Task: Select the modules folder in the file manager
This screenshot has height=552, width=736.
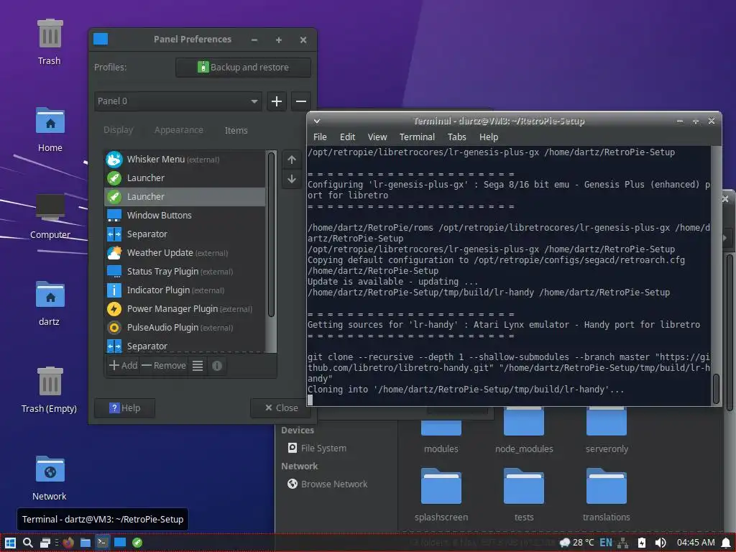Action: point(441,430)
